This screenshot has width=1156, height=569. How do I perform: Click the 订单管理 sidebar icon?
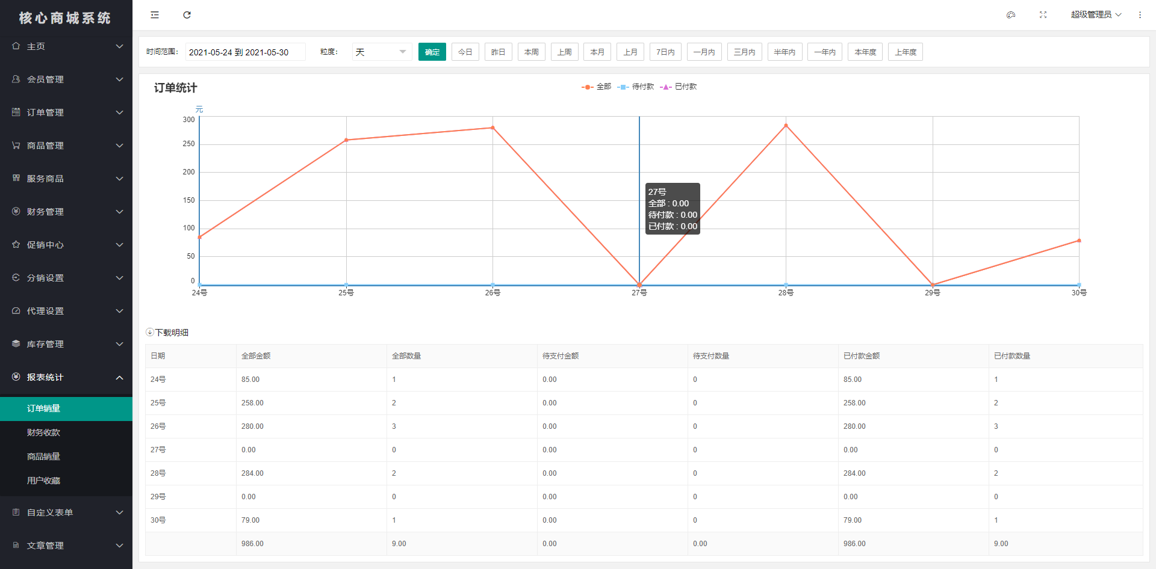coord(16,112)
